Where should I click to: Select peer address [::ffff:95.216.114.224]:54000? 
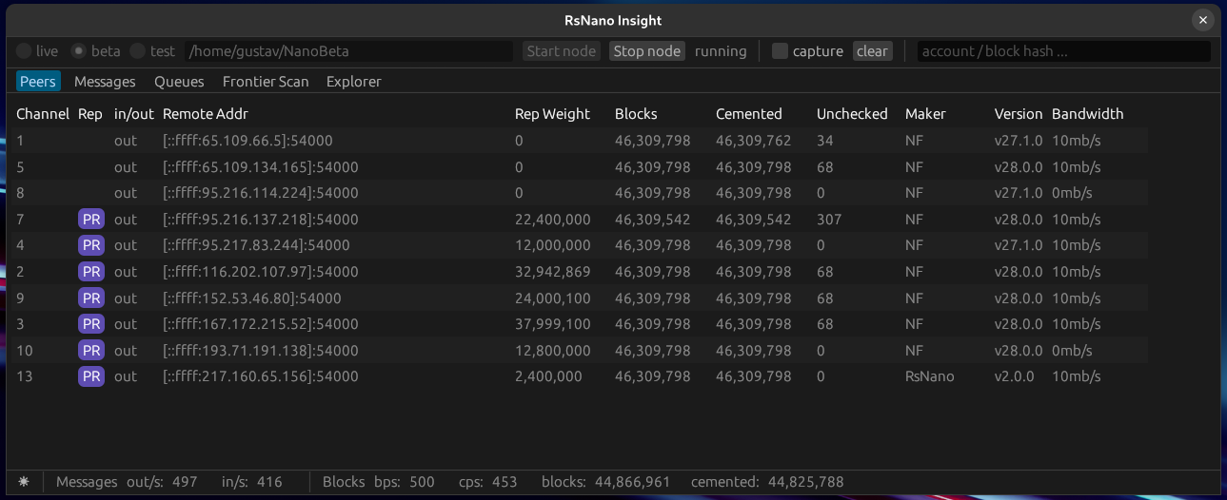coord(261,193)
